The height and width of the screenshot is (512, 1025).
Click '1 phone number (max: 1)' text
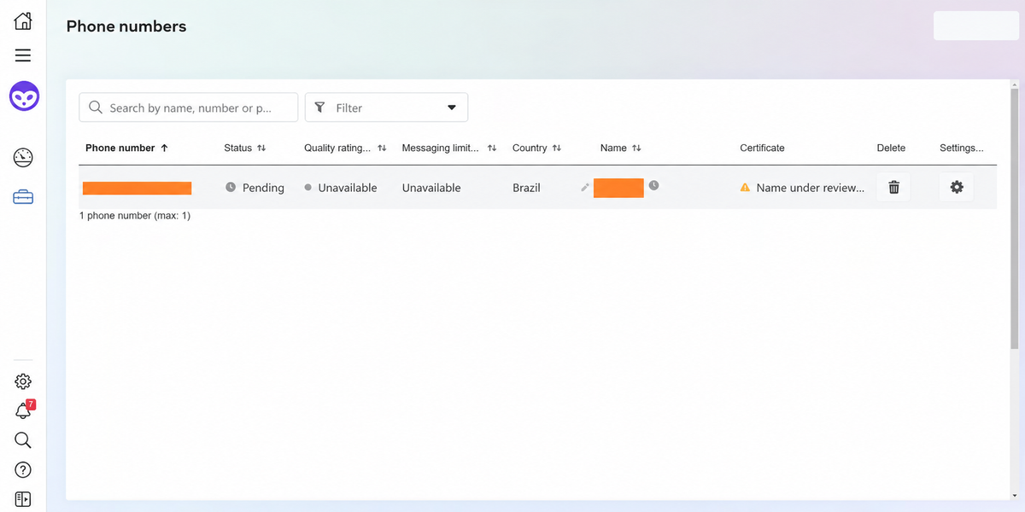click(x=135, y=216)
